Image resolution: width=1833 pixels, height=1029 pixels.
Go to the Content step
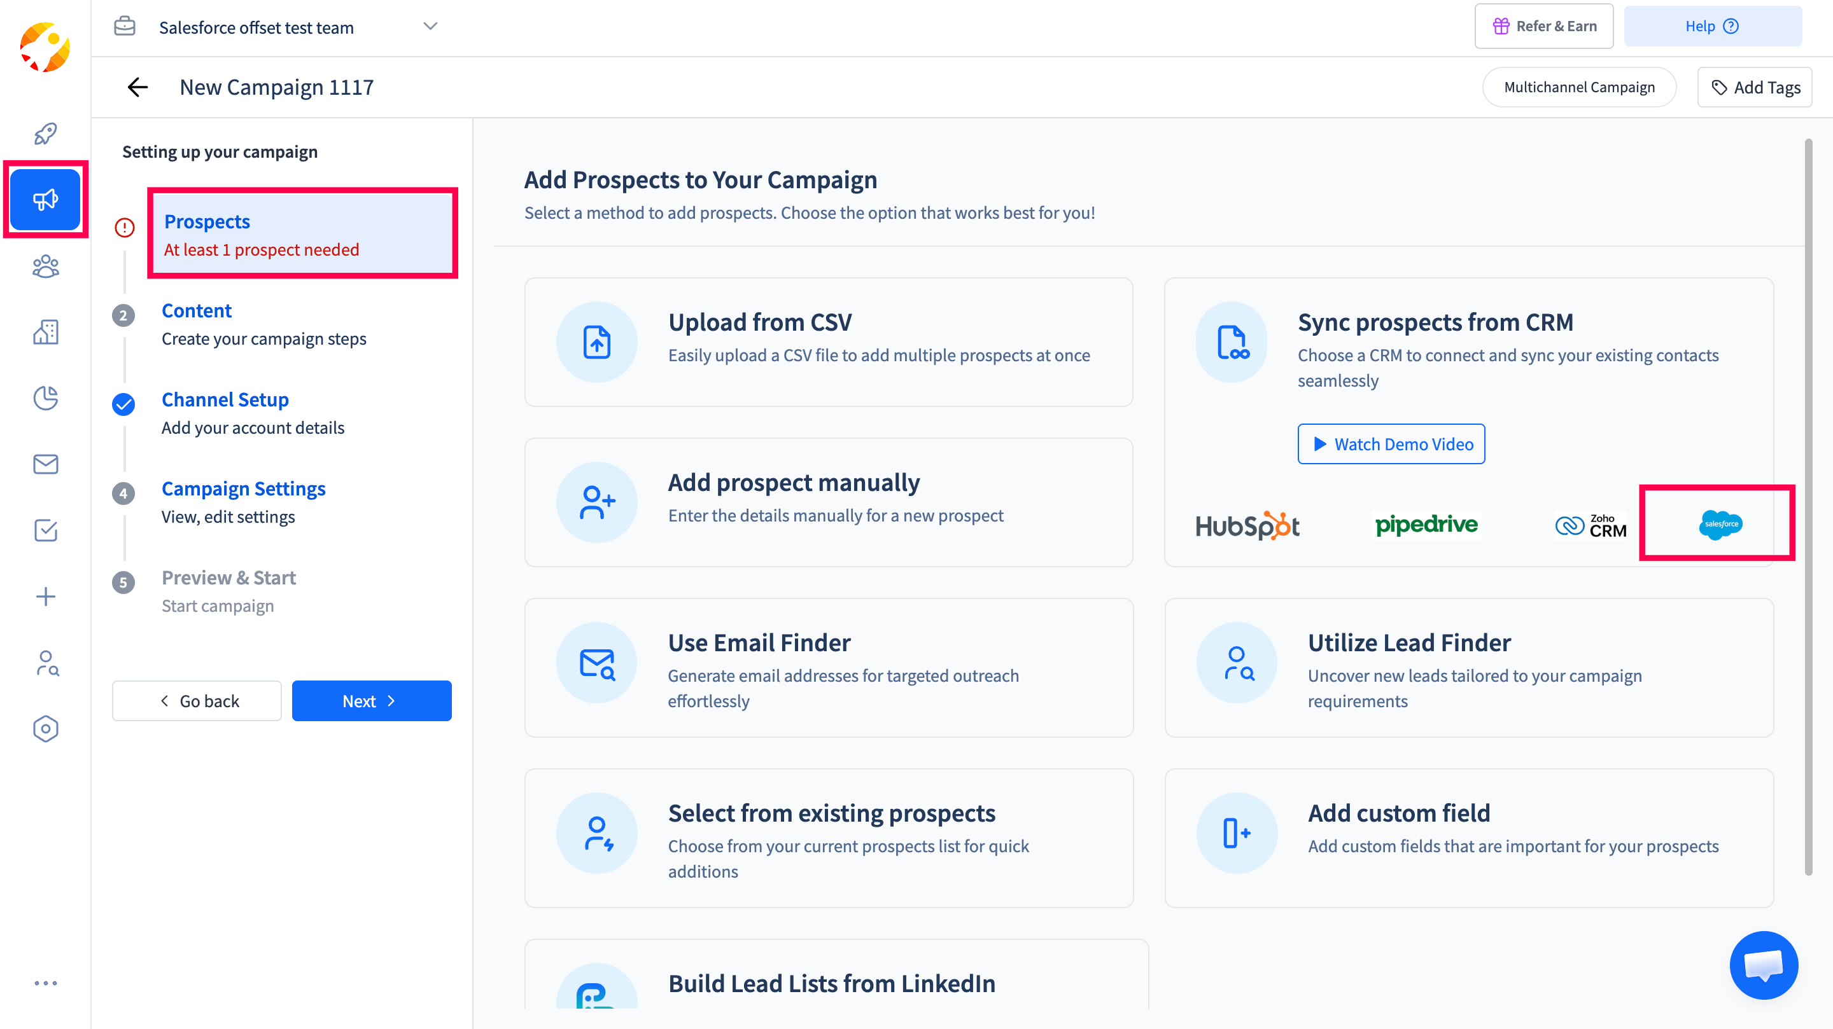click(x=197, y=311)
